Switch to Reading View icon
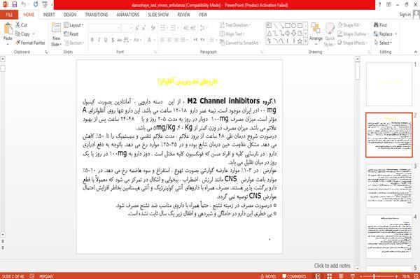This screenshot has height=279, width=420. [x=341, y=276]
